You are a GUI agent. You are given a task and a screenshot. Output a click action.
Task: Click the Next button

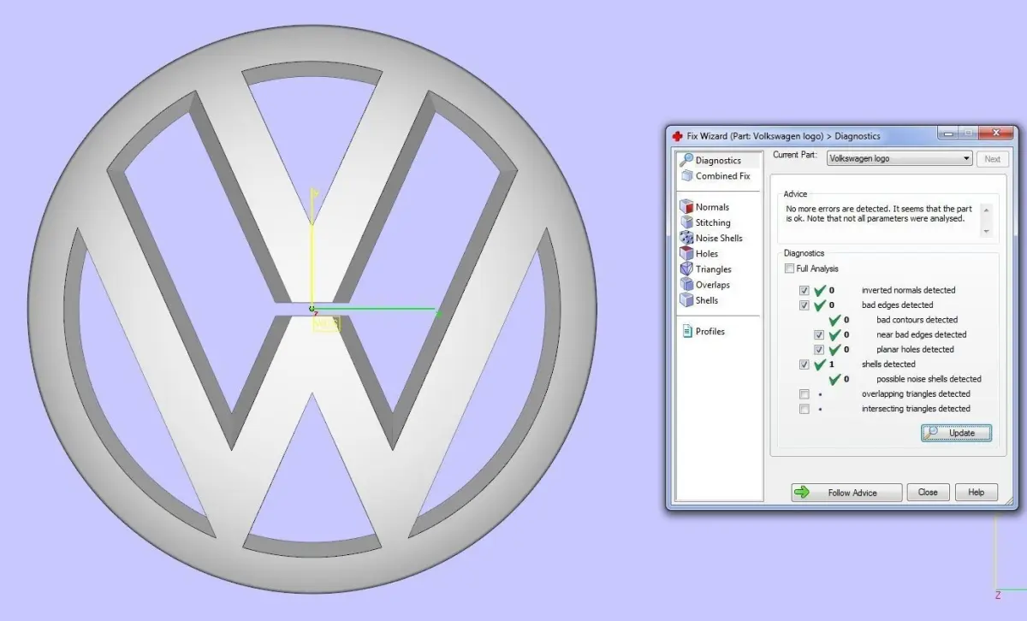pyautogui.click(x=993, y=158)
